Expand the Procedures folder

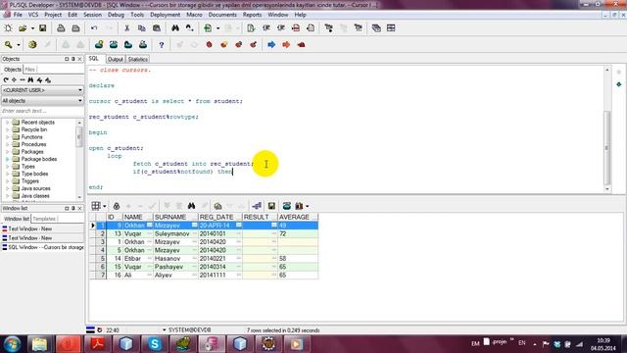coord(7,144)
